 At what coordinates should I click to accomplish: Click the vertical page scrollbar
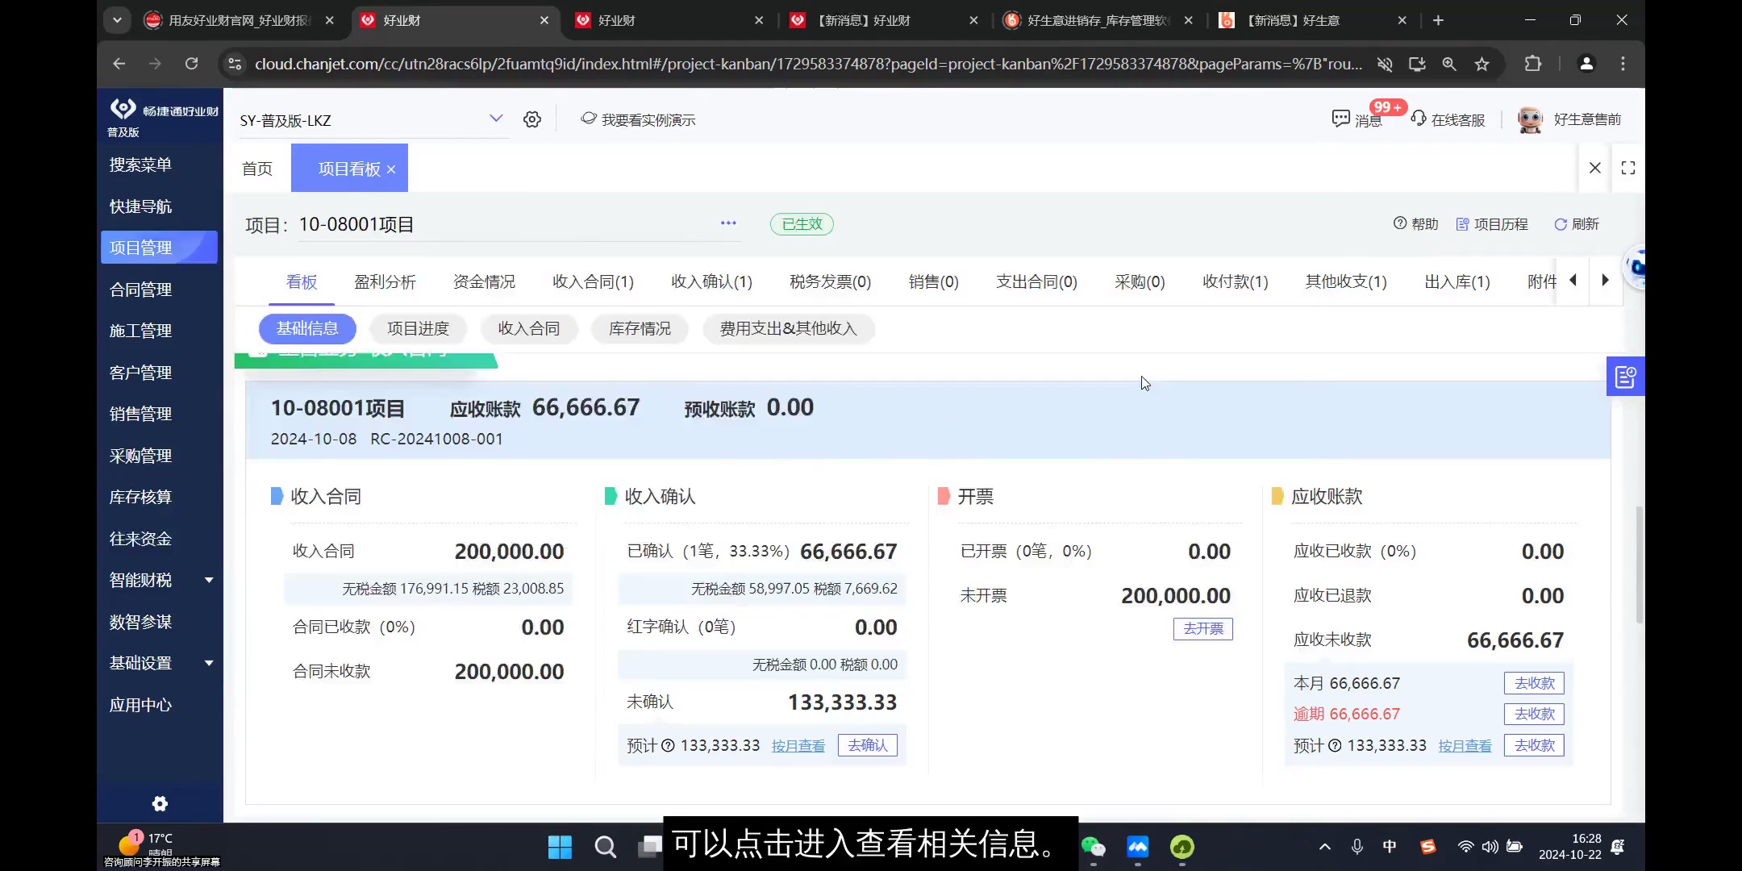(1640, 565)
